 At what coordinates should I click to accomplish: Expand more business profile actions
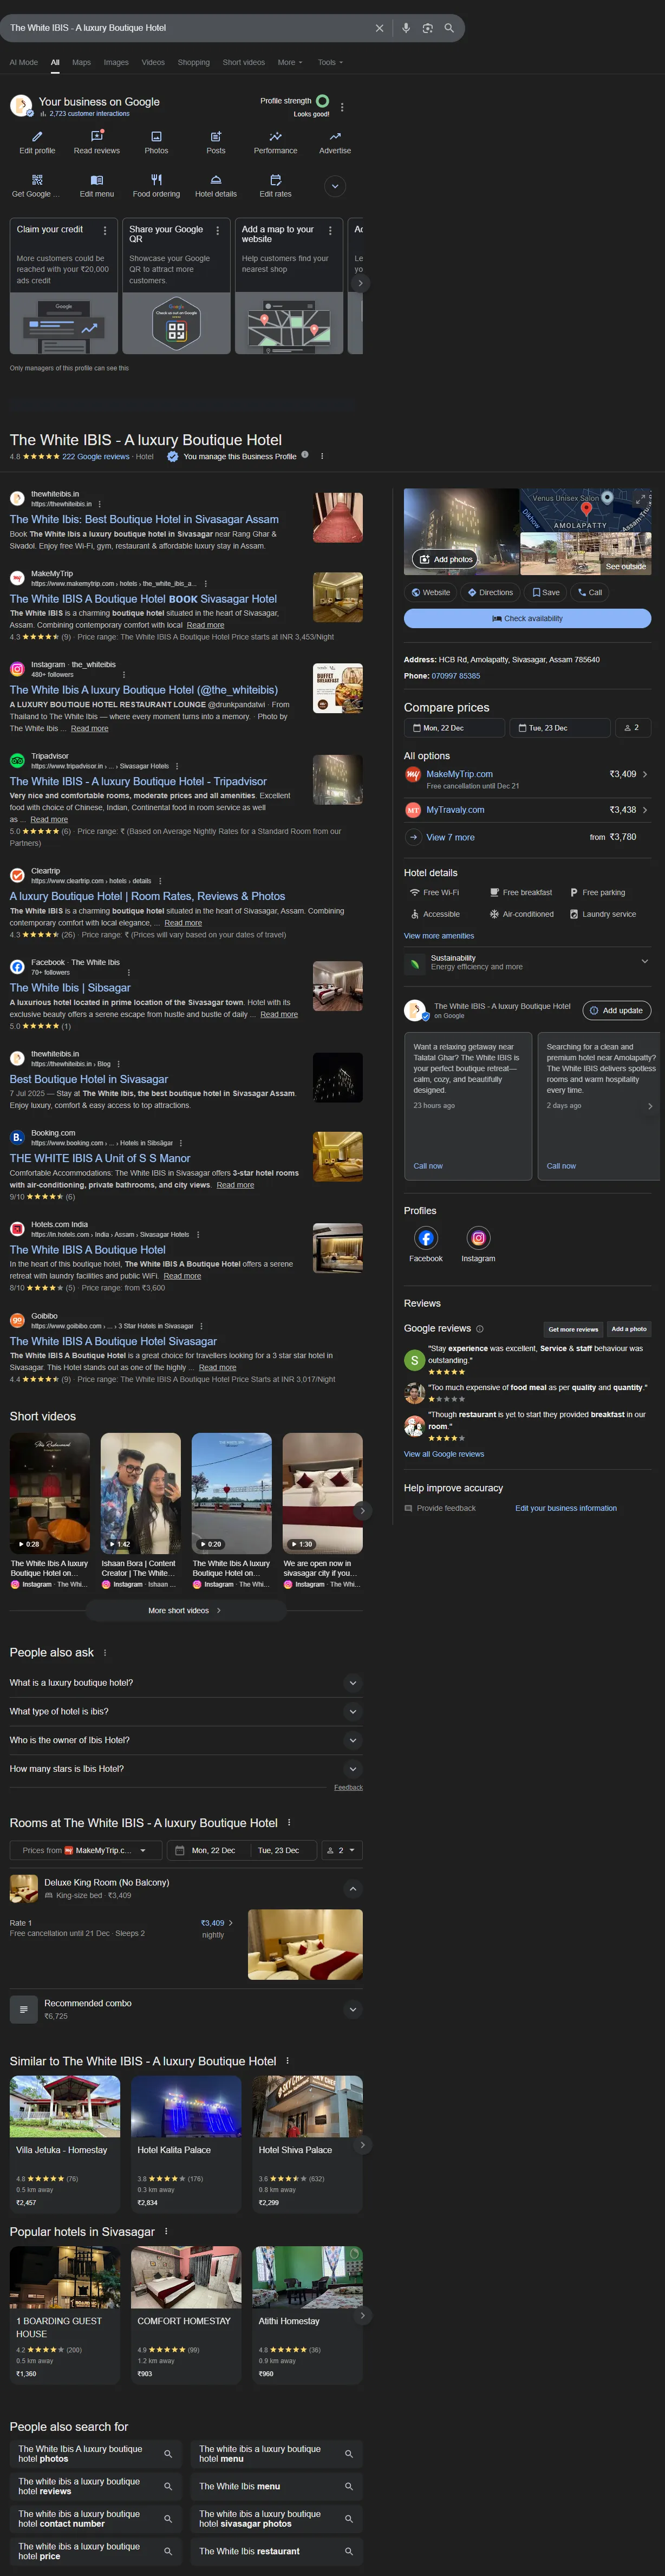pyautogui.click(x=335, y=186)
